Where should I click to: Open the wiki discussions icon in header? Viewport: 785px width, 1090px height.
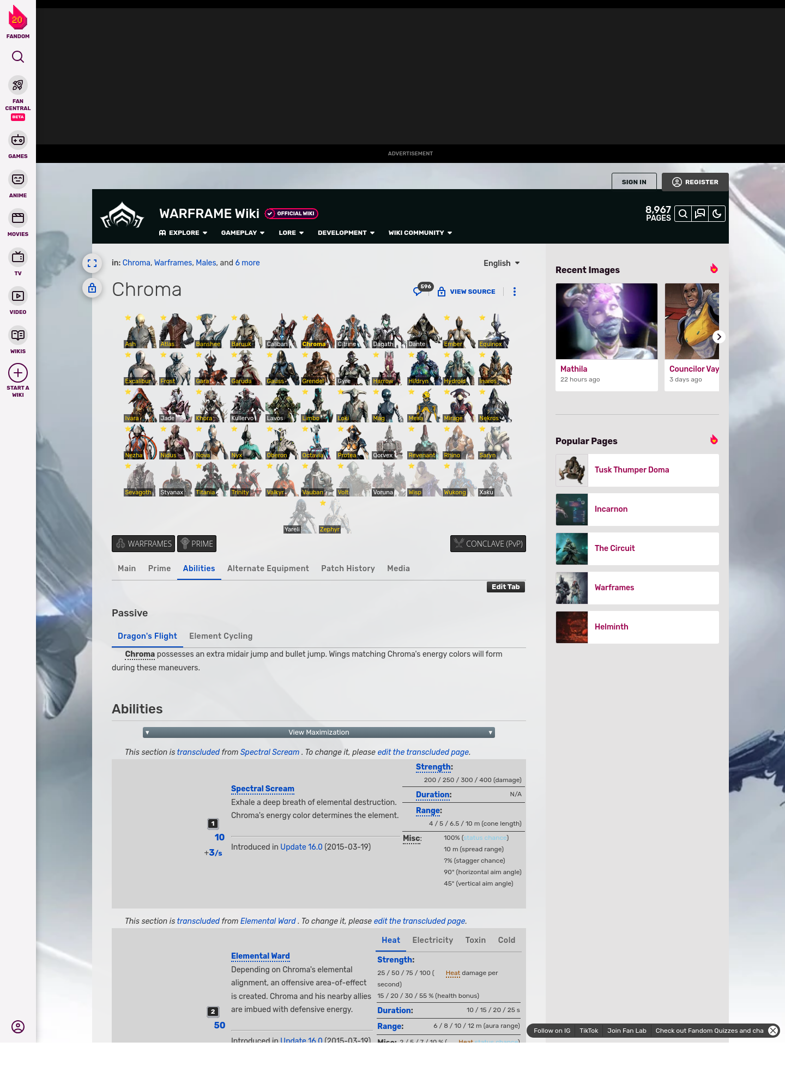[700, 214]
